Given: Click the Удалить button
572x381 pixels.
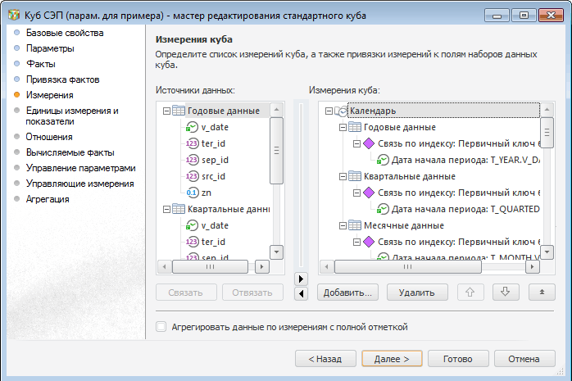Looking at the screenshot, I should [416, 293].
